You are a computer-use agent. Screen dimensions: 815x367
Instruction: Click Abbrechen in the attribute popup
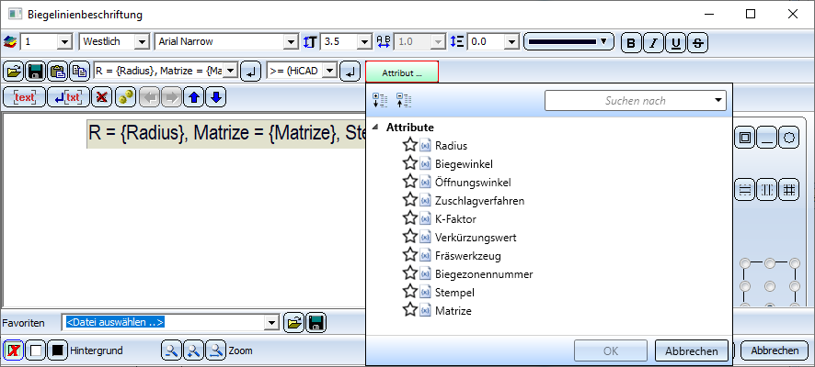tap(692, 350)
